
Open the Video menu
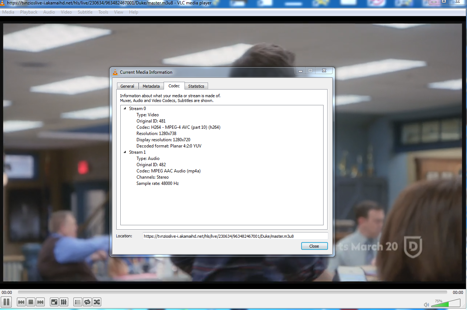coord(66,12)
